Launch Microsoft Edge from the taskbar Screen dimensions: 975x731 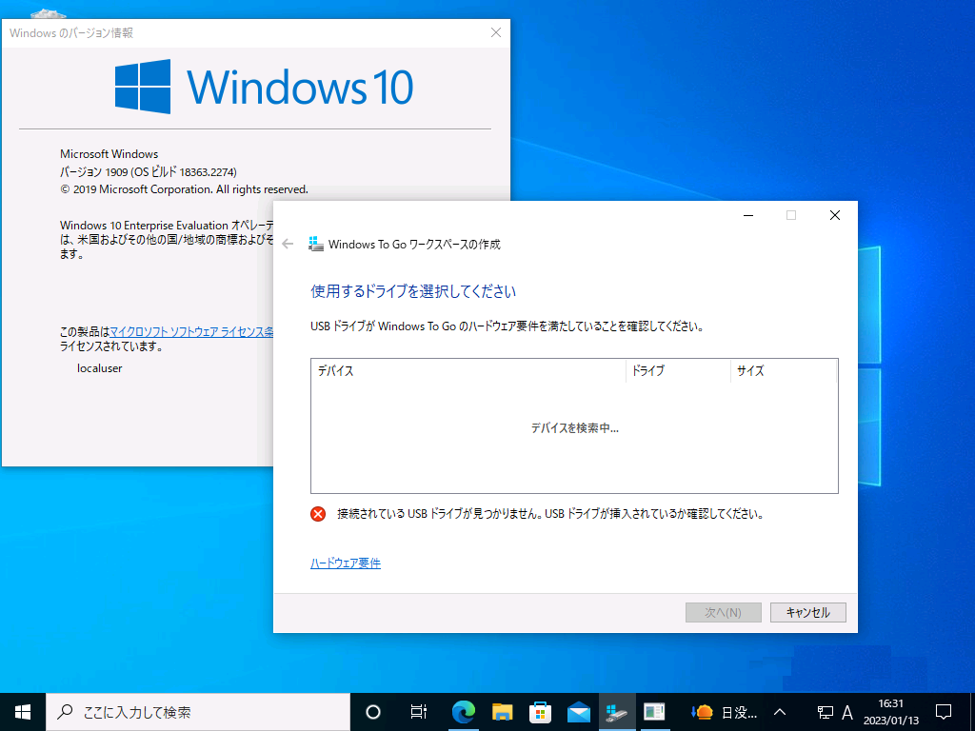pos(464,711)
